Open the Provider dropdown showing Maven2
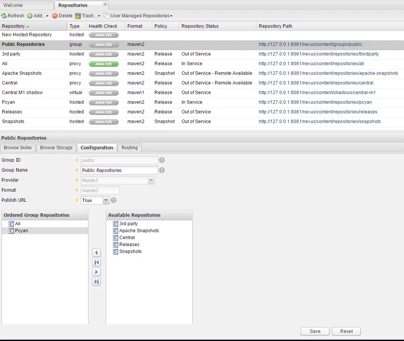The height and width of the screenshot is (341, 404). 151,180
